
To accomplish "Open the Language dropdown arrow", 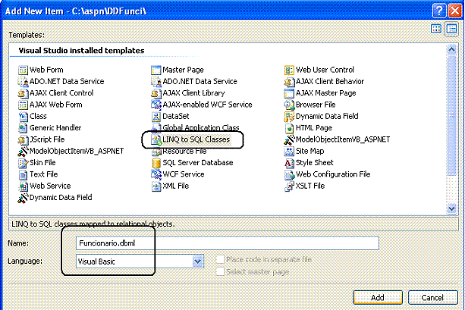I will [197, 261].
